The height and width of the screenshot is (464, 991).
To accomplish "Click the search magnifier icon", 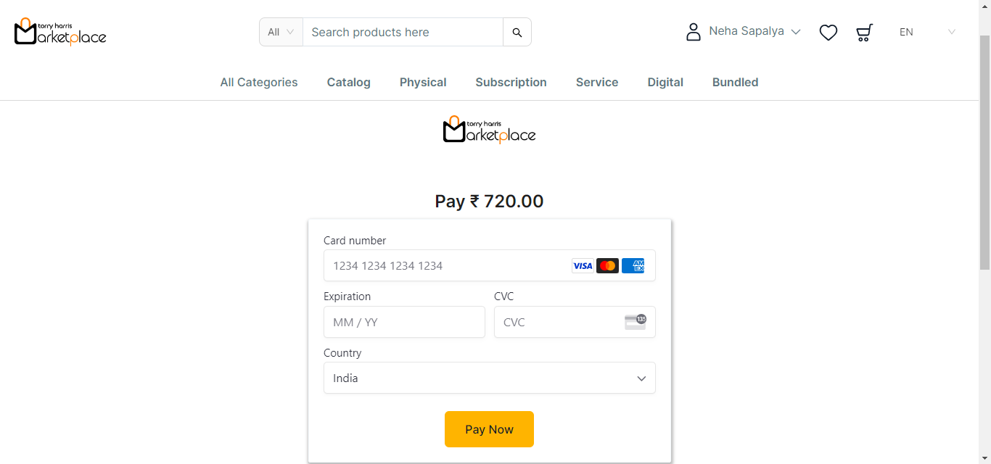I will click(517, 32).
